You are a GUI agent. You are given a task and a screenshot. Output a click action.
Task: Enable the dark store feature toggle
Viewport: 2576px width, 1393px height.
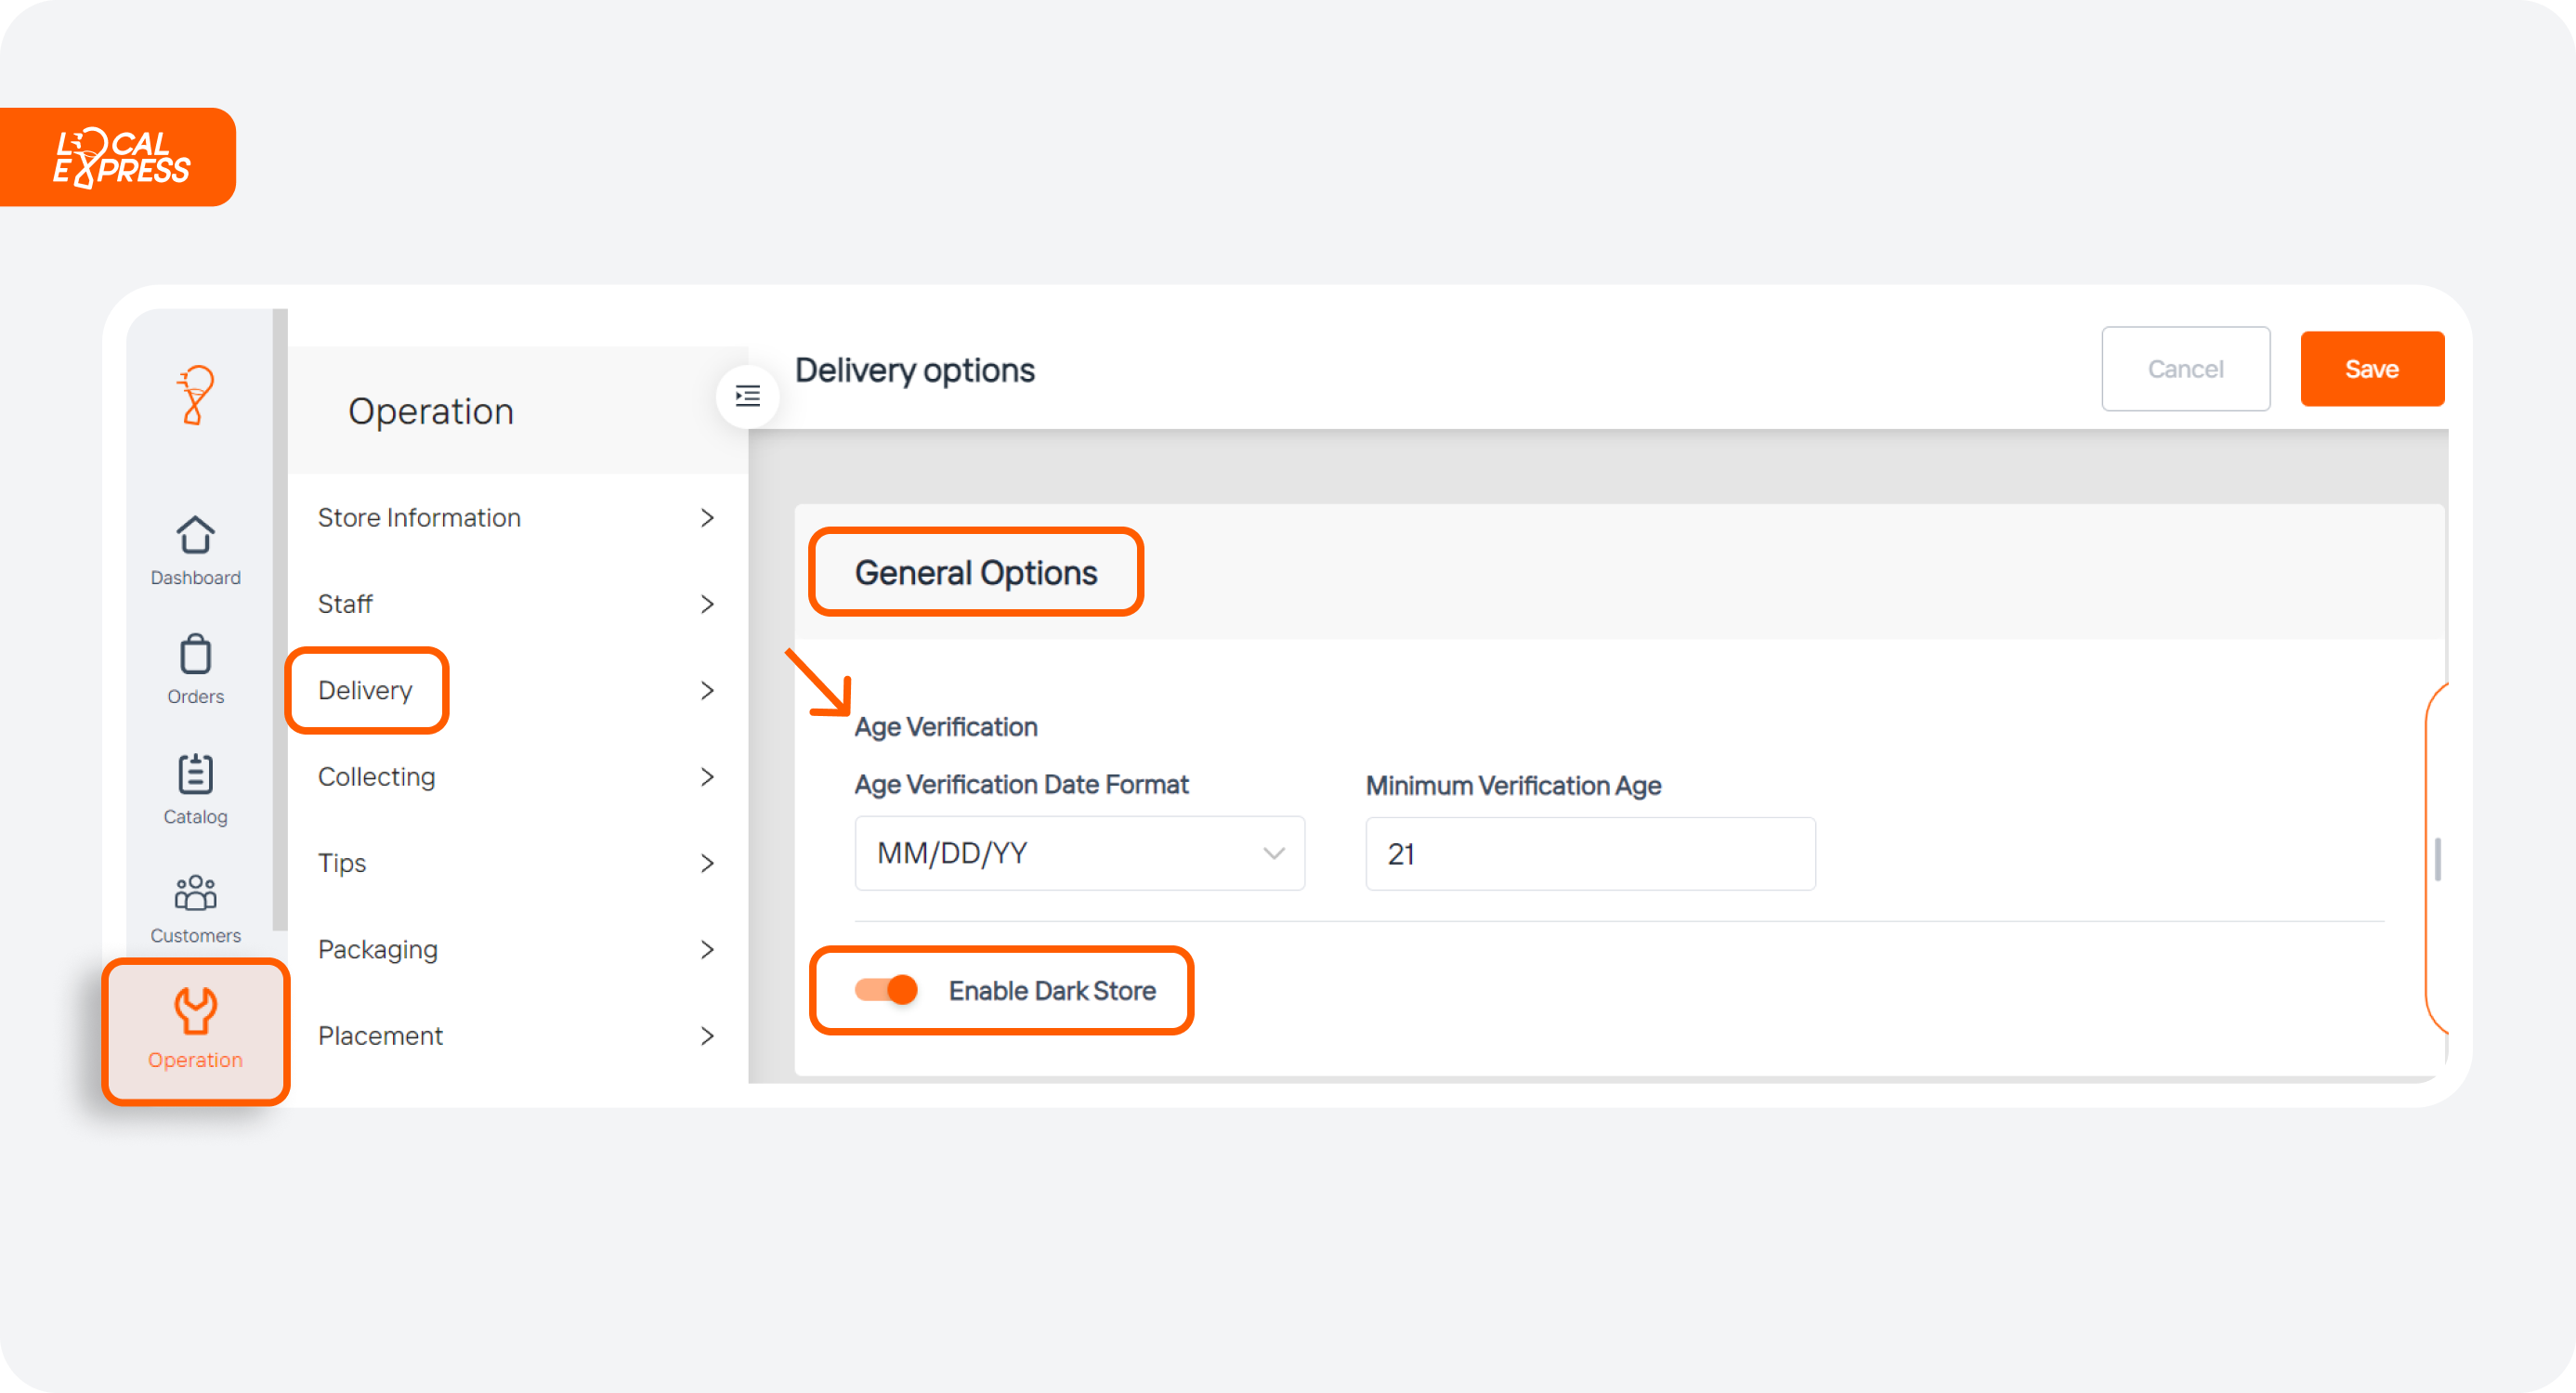click(884, 990)
